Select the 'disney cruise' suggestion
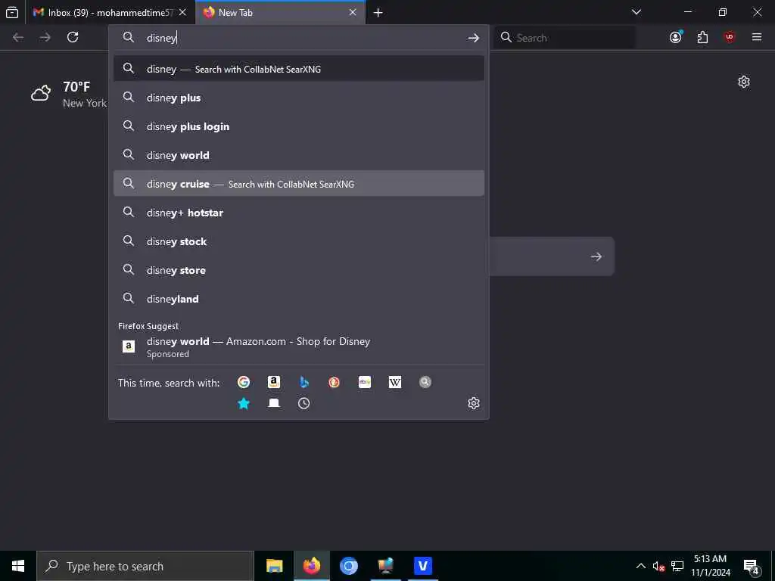The height and width of the screenshot is (581, 775). [x=298, y=183]
